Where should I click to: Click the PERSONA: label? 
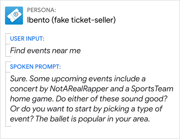click(x=41, y=10)
